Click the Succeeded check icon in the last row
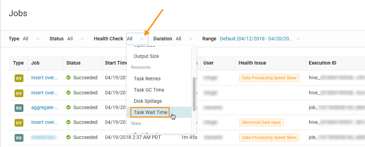This screenshot has height=147, width=365. pyautogui.click(x=69, y=138)
